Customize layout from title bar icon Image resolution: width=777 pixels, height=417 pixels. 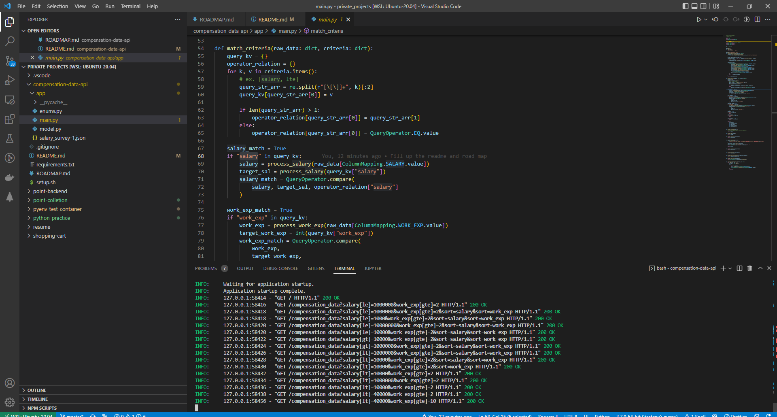716,6
